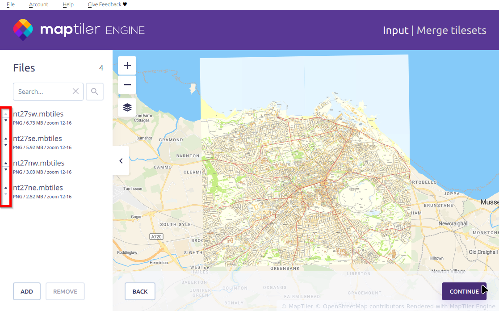499x311 pixels.
Task: Select nt27nw.mbtiles in the file list
Action: [x=39, y=163]
